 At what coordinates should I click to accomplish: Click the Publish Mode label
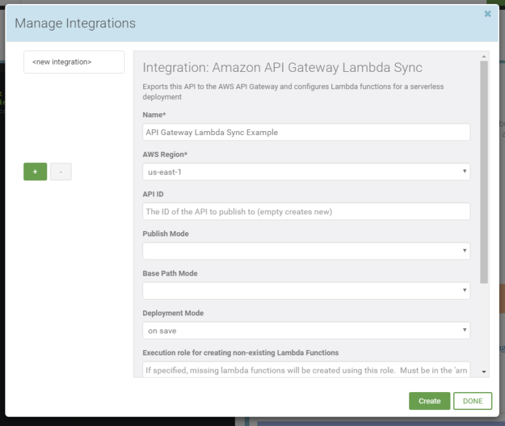166,234
